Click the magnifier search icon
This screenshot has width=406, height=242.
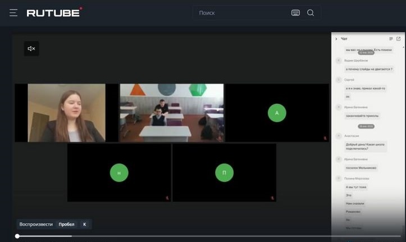[311, 13]
